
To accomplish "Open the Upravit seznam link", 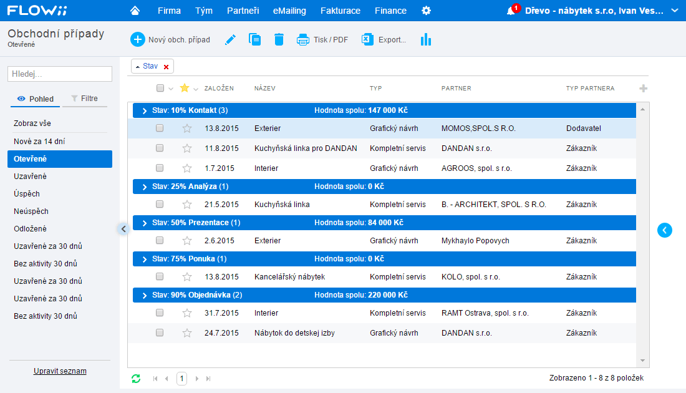I will [x=60, y=371].
